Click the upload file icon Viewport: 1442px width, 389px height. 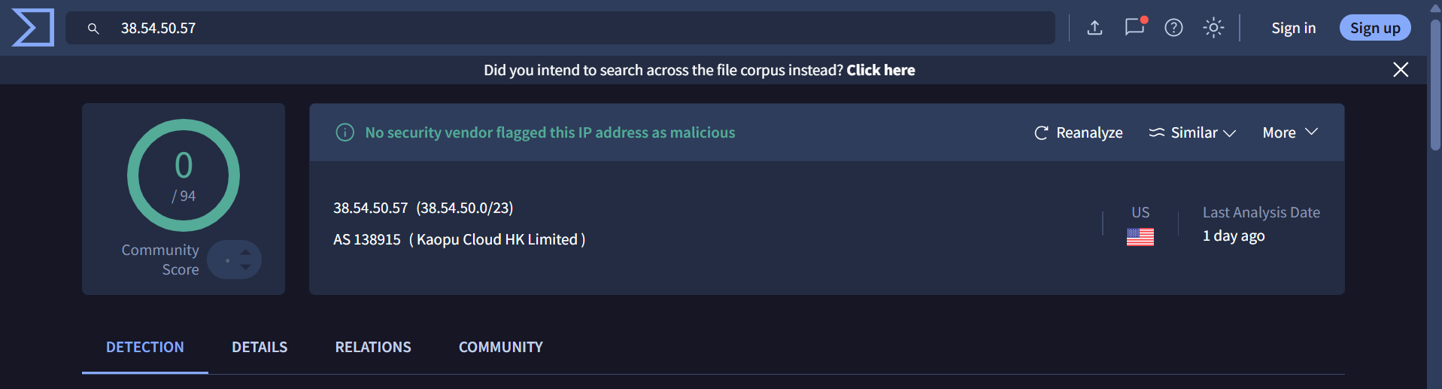[x=1094, y=28]
